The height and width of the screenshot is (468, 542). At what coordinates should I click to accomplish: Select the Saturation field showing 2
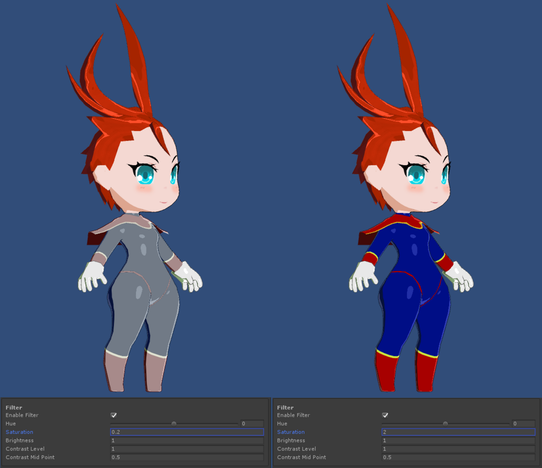point(458,432)
